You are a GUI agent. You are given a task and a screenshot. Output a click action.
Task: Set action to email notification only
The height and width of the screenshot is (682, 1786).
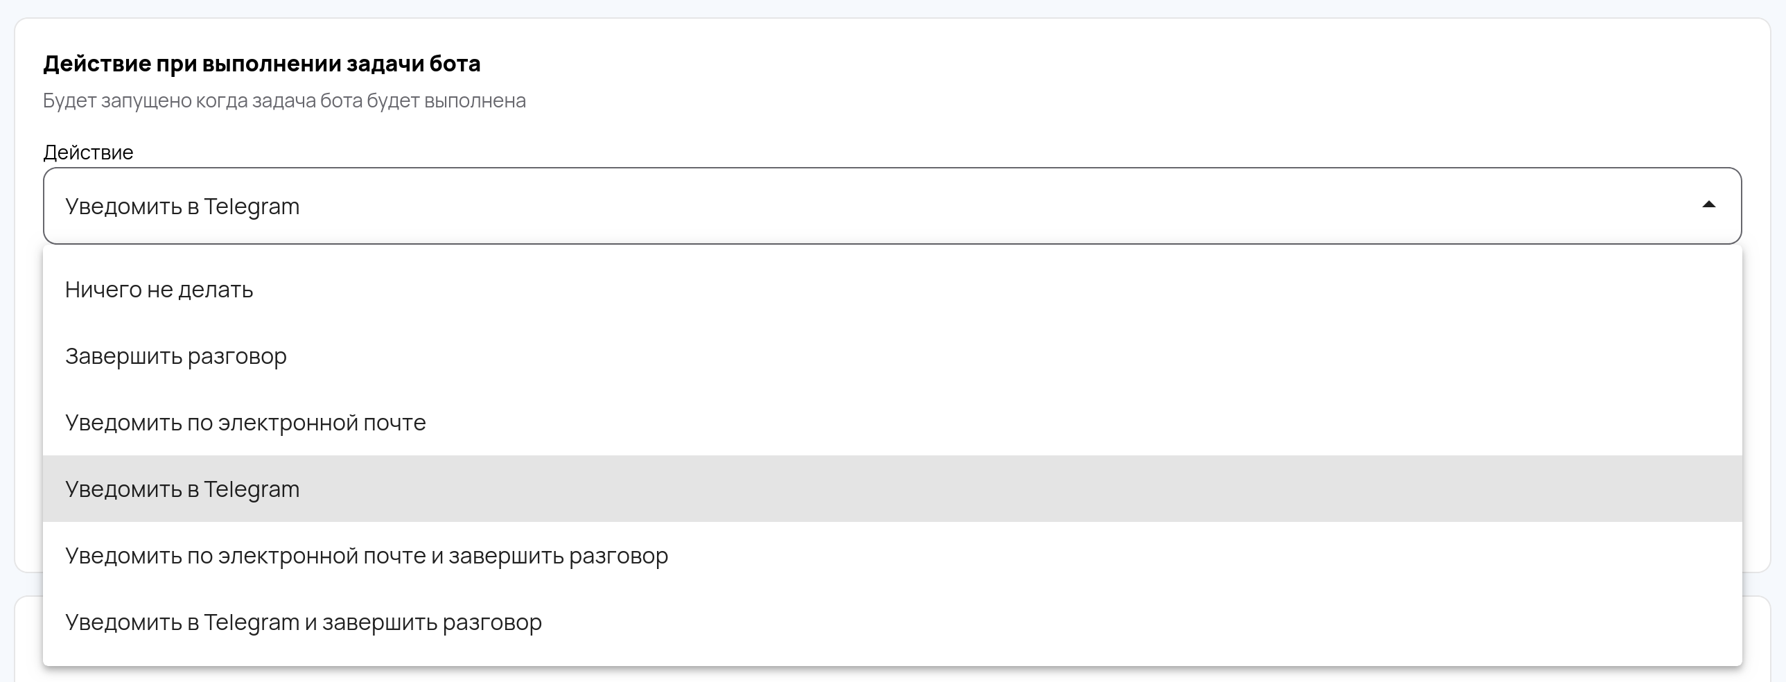tap(245, 423)
